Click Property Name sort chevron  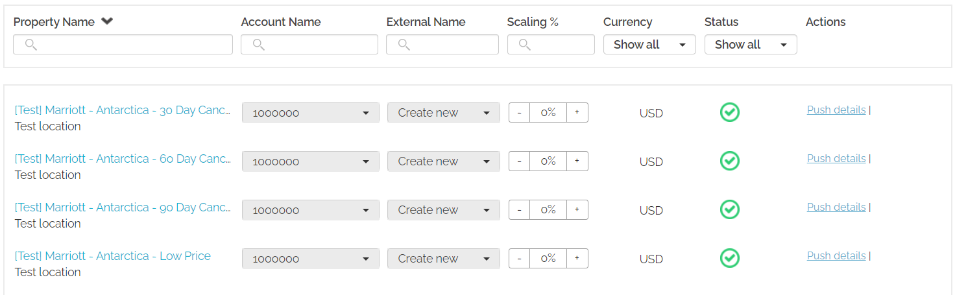(107, 21)
